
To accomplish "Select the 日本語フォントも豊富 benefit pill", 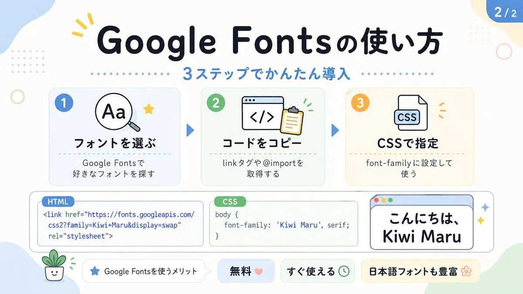I will tap(420, 271).
